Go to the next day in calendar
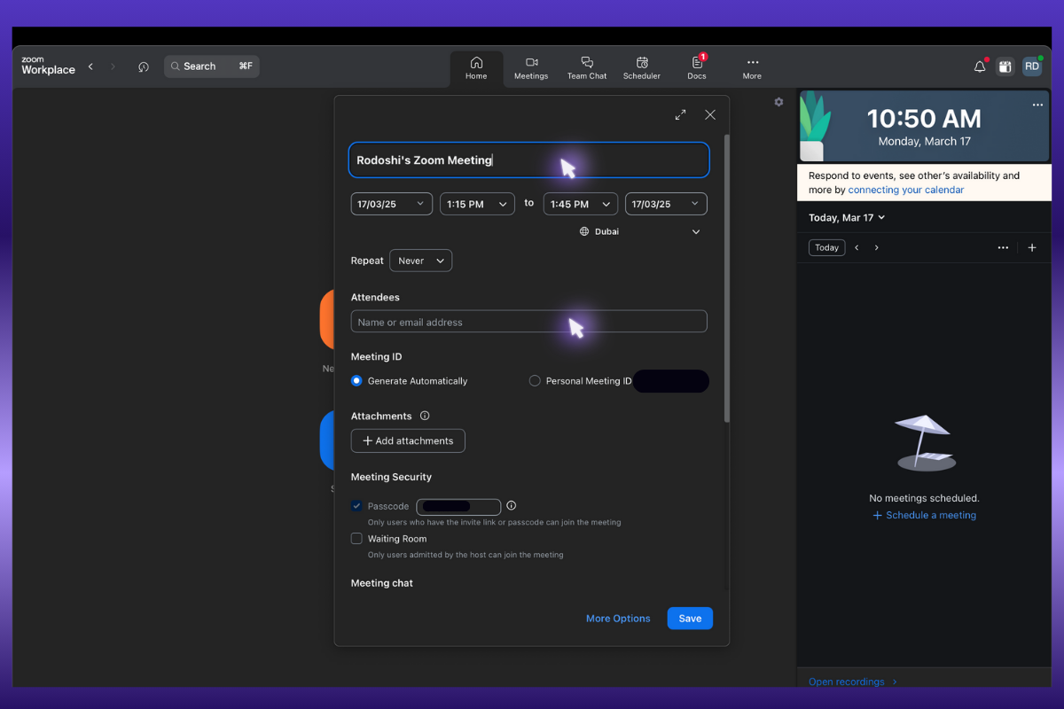 (x=877, y=248)
